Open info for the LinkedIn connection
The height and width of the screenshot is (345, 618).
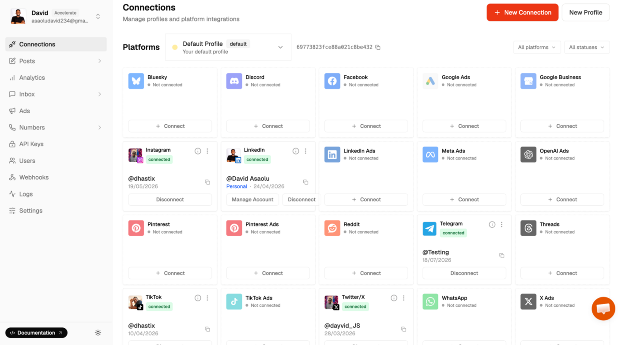pyautogui.click(x=296, y=151)
